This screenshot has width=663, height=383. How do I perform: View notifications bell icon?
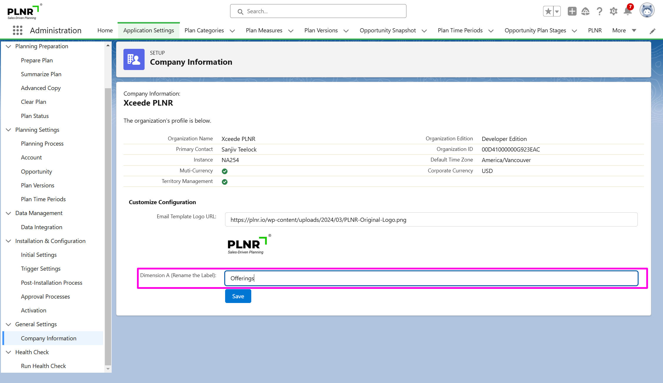click(627, 11)
